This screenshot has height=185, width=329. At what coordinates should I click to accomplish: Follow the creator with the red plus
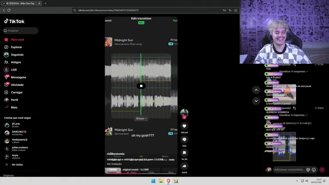point(184,117)
